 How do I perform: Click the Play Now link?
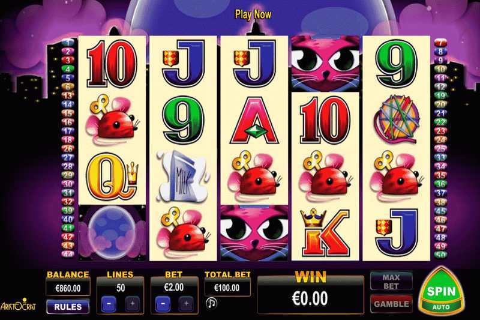click(253, 14)
